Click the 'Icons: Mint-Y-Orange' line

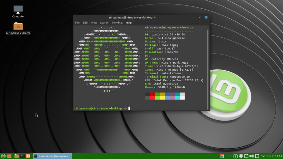(x=169, y=70)
